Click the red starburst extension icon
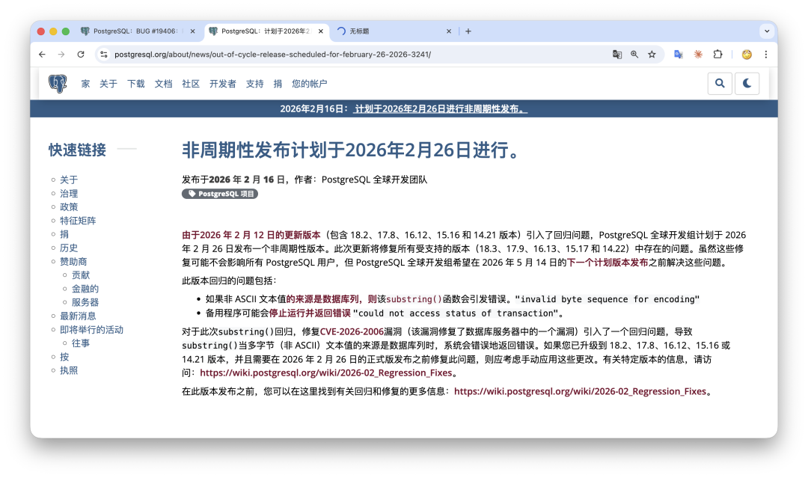The image size is (808, 478). [698, 54]
